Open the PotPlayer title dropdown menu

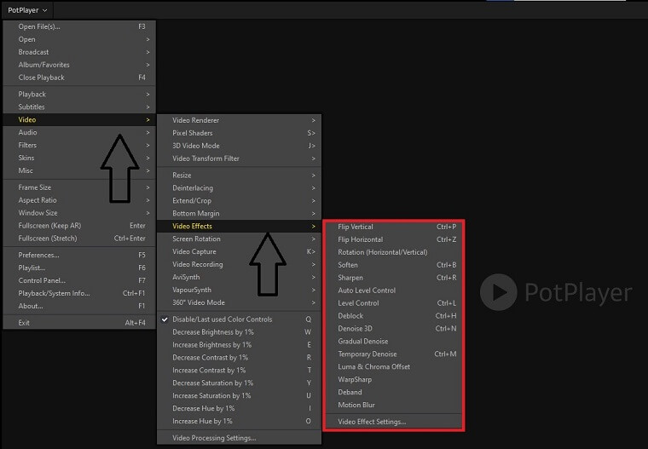point(27,10)
